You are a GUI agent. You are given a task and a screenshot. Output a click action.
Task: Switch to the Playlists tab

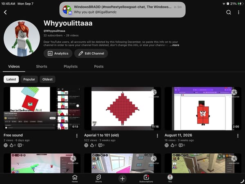coord(71,67)
